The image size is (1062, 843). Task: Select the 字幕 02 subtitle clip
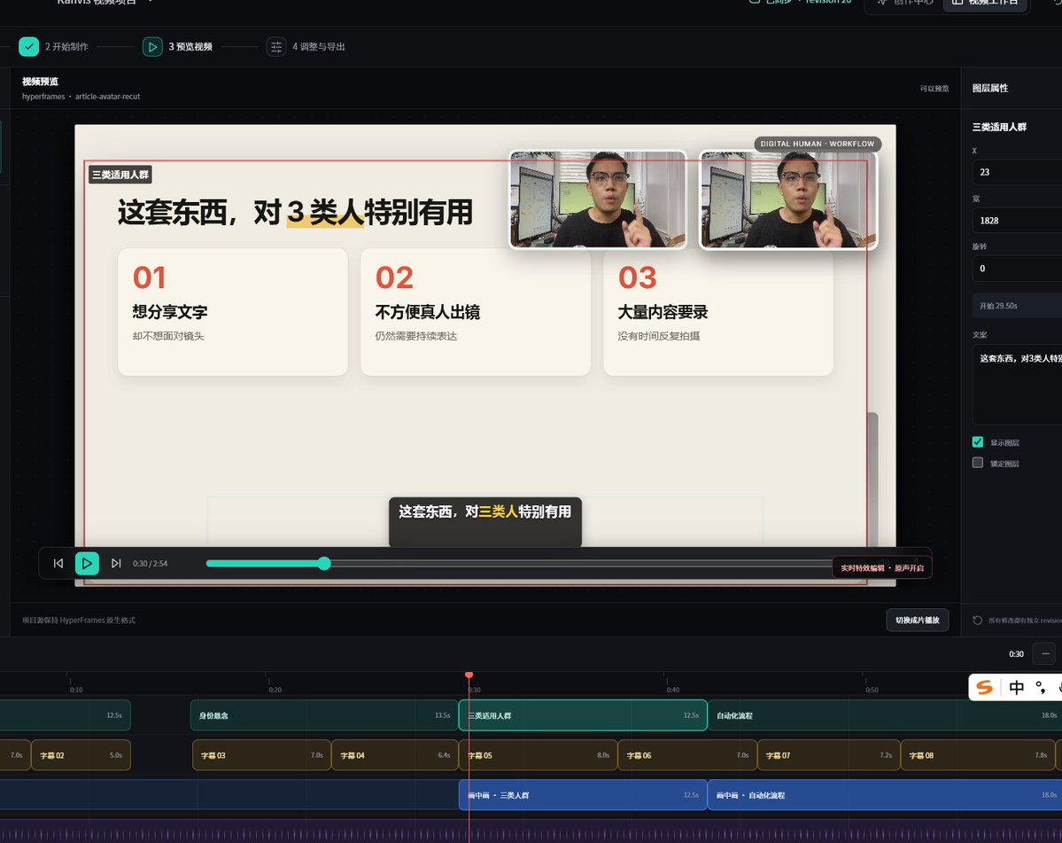pyautogui.click(x=81, y=755)
